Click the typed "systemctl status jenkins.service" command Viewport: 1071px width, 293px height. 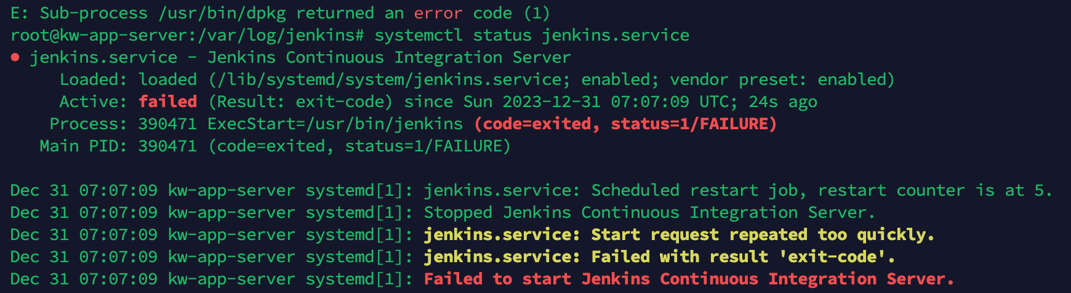tap(532, 35)
